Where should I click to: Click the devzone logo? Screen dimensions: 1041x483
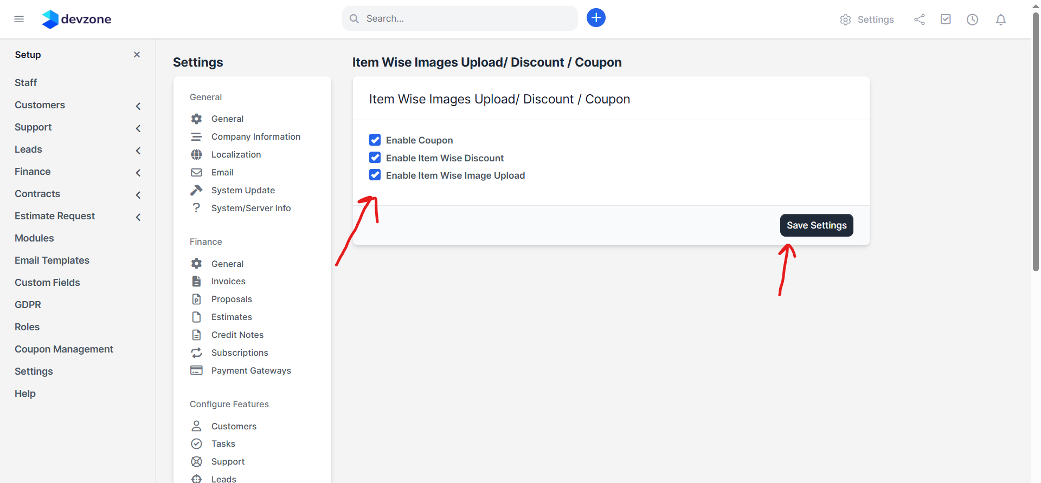pyautogui.click(x=76, y=19)
